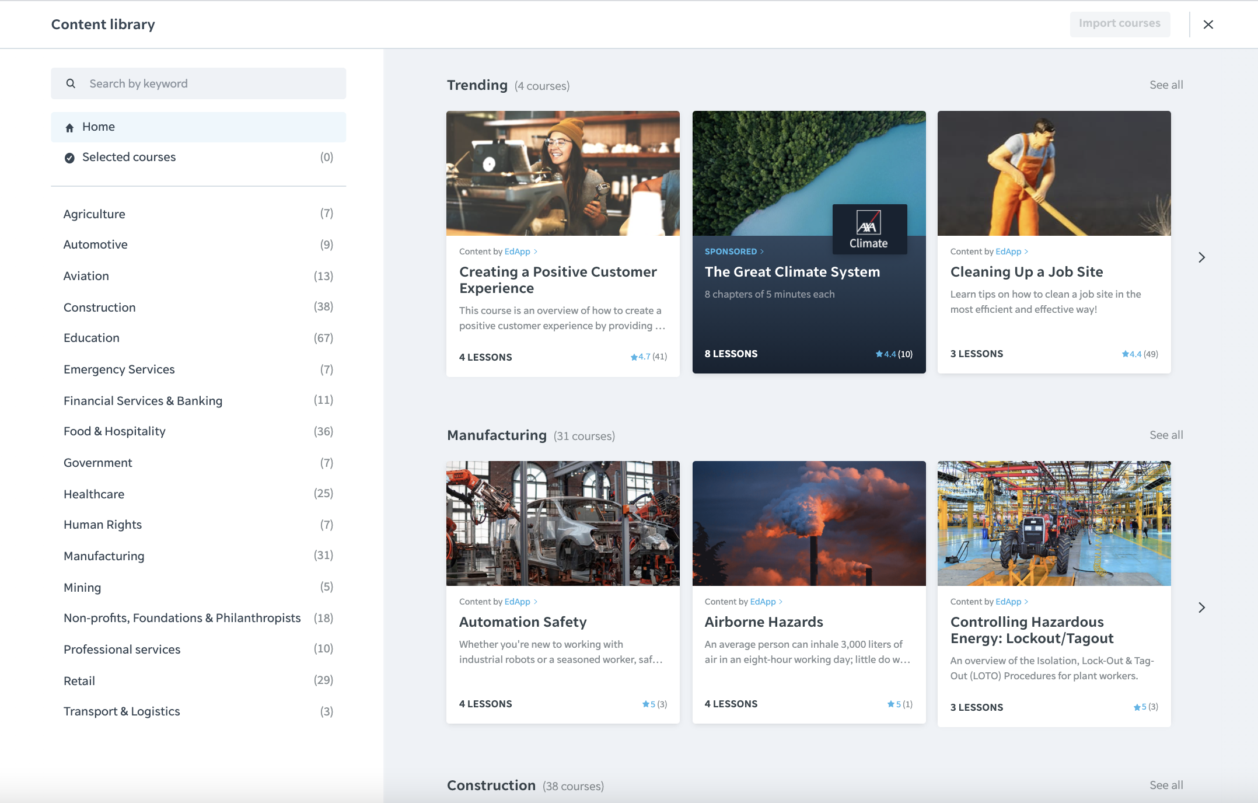This screenshot has width=1258, height=803.
Task: Open the barista customer experience thumbnail
Action: [563, 173]
